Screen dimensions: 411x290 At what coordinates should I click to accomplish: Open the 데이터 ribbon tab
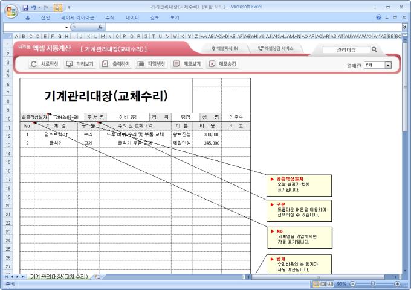132,17
